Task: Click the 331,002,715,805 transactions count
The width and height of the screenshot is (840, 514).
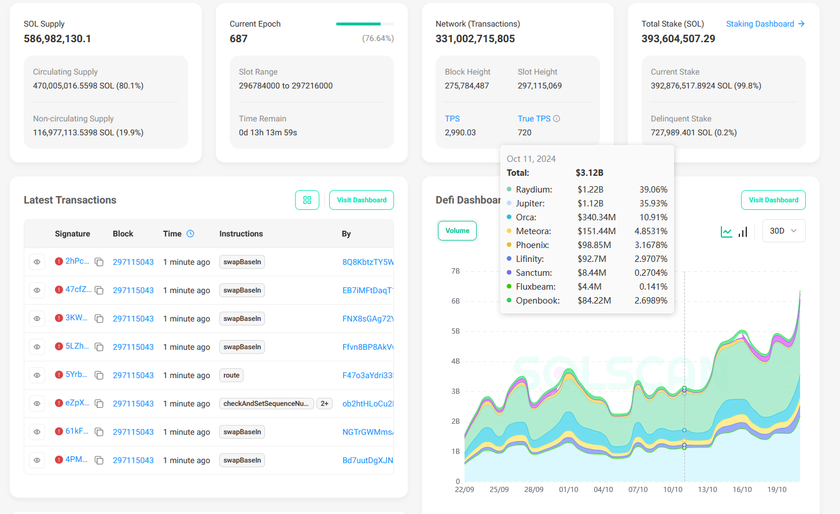Action: tap(475, 39)
